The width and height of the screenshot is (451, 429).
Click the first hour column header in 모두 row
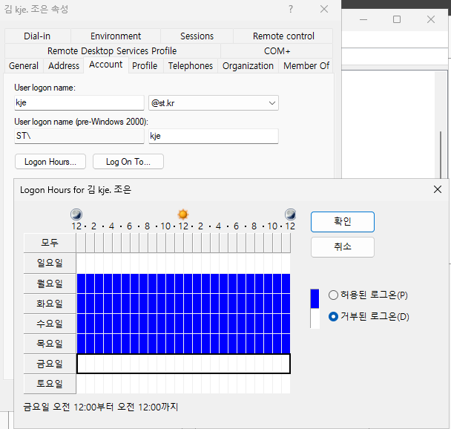click(x=81, y=243)
